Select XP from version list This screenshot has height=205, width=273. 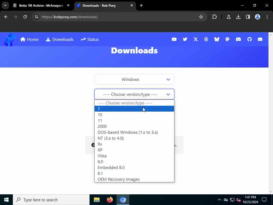click(134, 150)
